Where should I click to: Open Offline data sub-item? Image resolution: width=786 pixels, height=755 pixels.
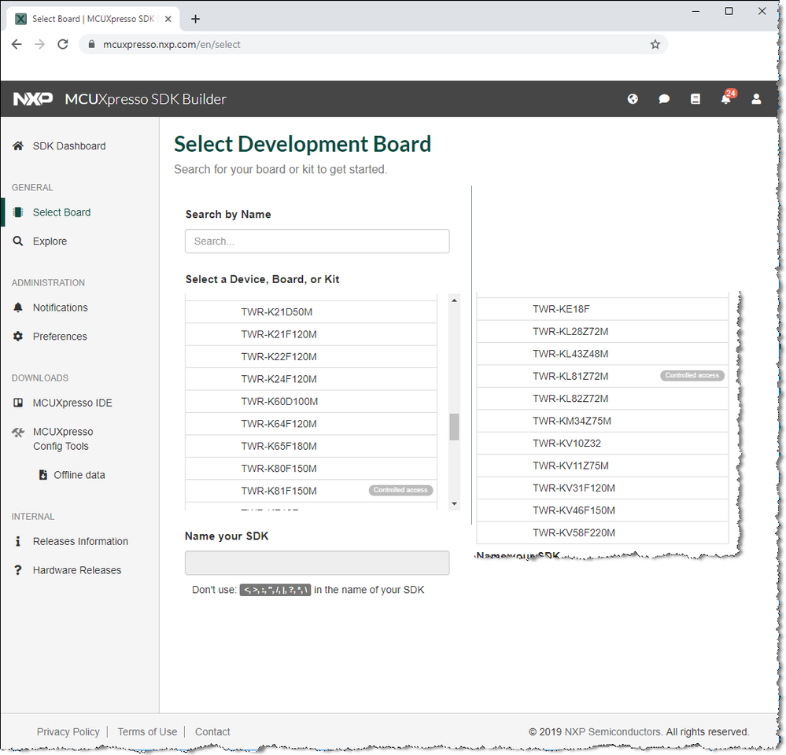coord(79,475)
